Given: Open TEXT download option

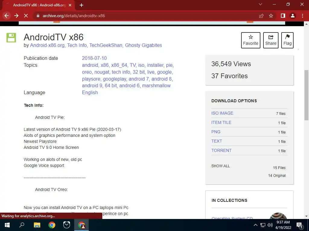Looking at the screenshot, I should point(217,141).
